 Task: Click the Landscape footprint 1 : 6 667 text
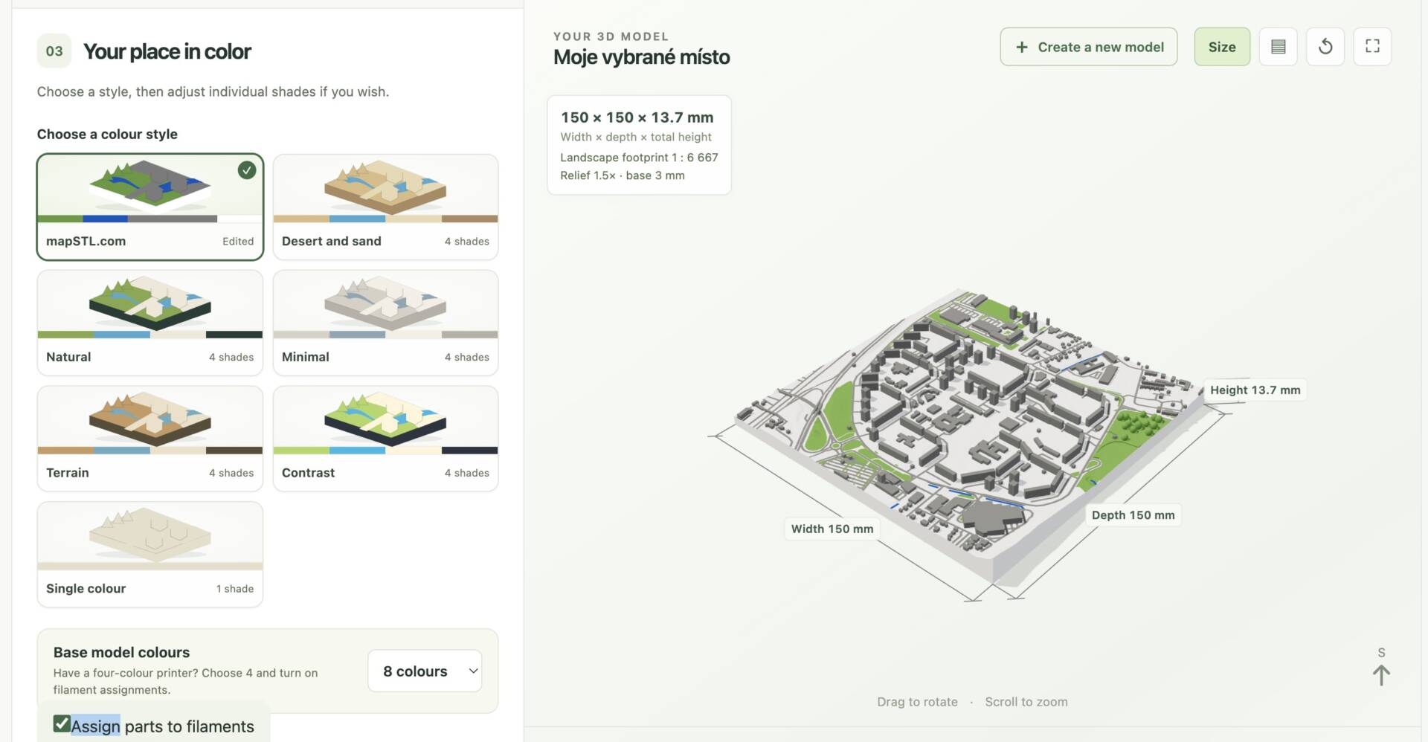pos(639,158)
